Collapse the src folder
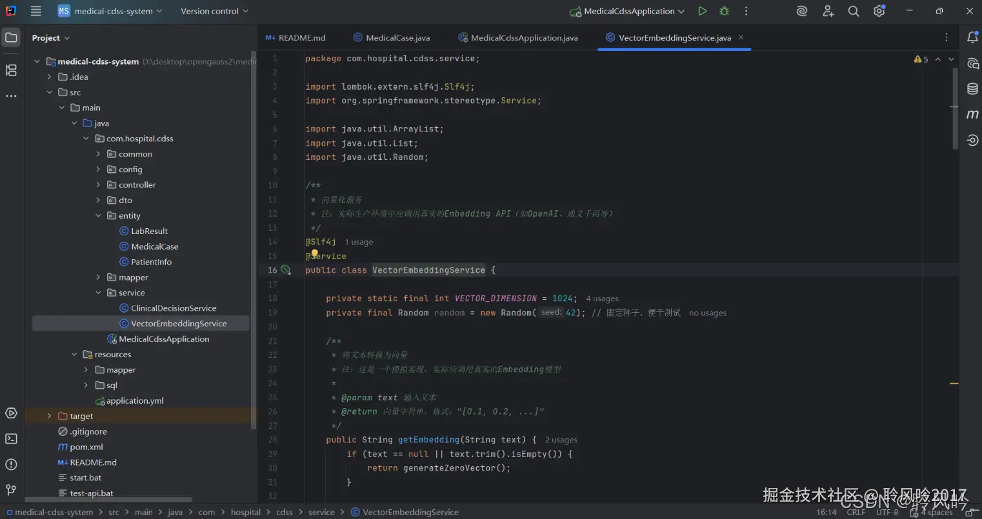Image resolution: width=982 pixels, height=519 pixels. point(50,92)
